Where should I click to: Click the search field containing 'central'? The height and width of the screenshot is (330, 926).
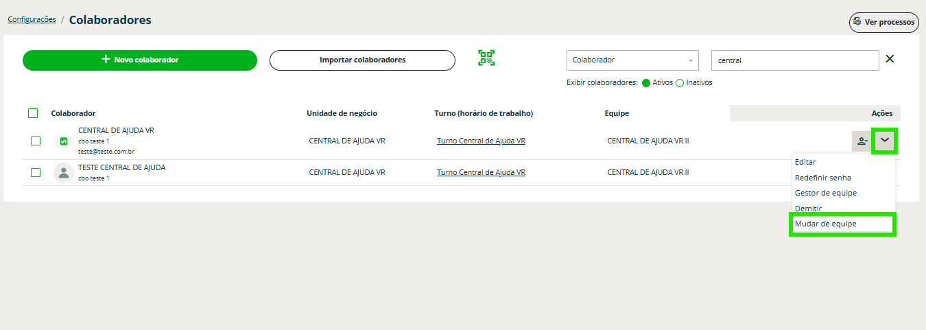point(794,60)
